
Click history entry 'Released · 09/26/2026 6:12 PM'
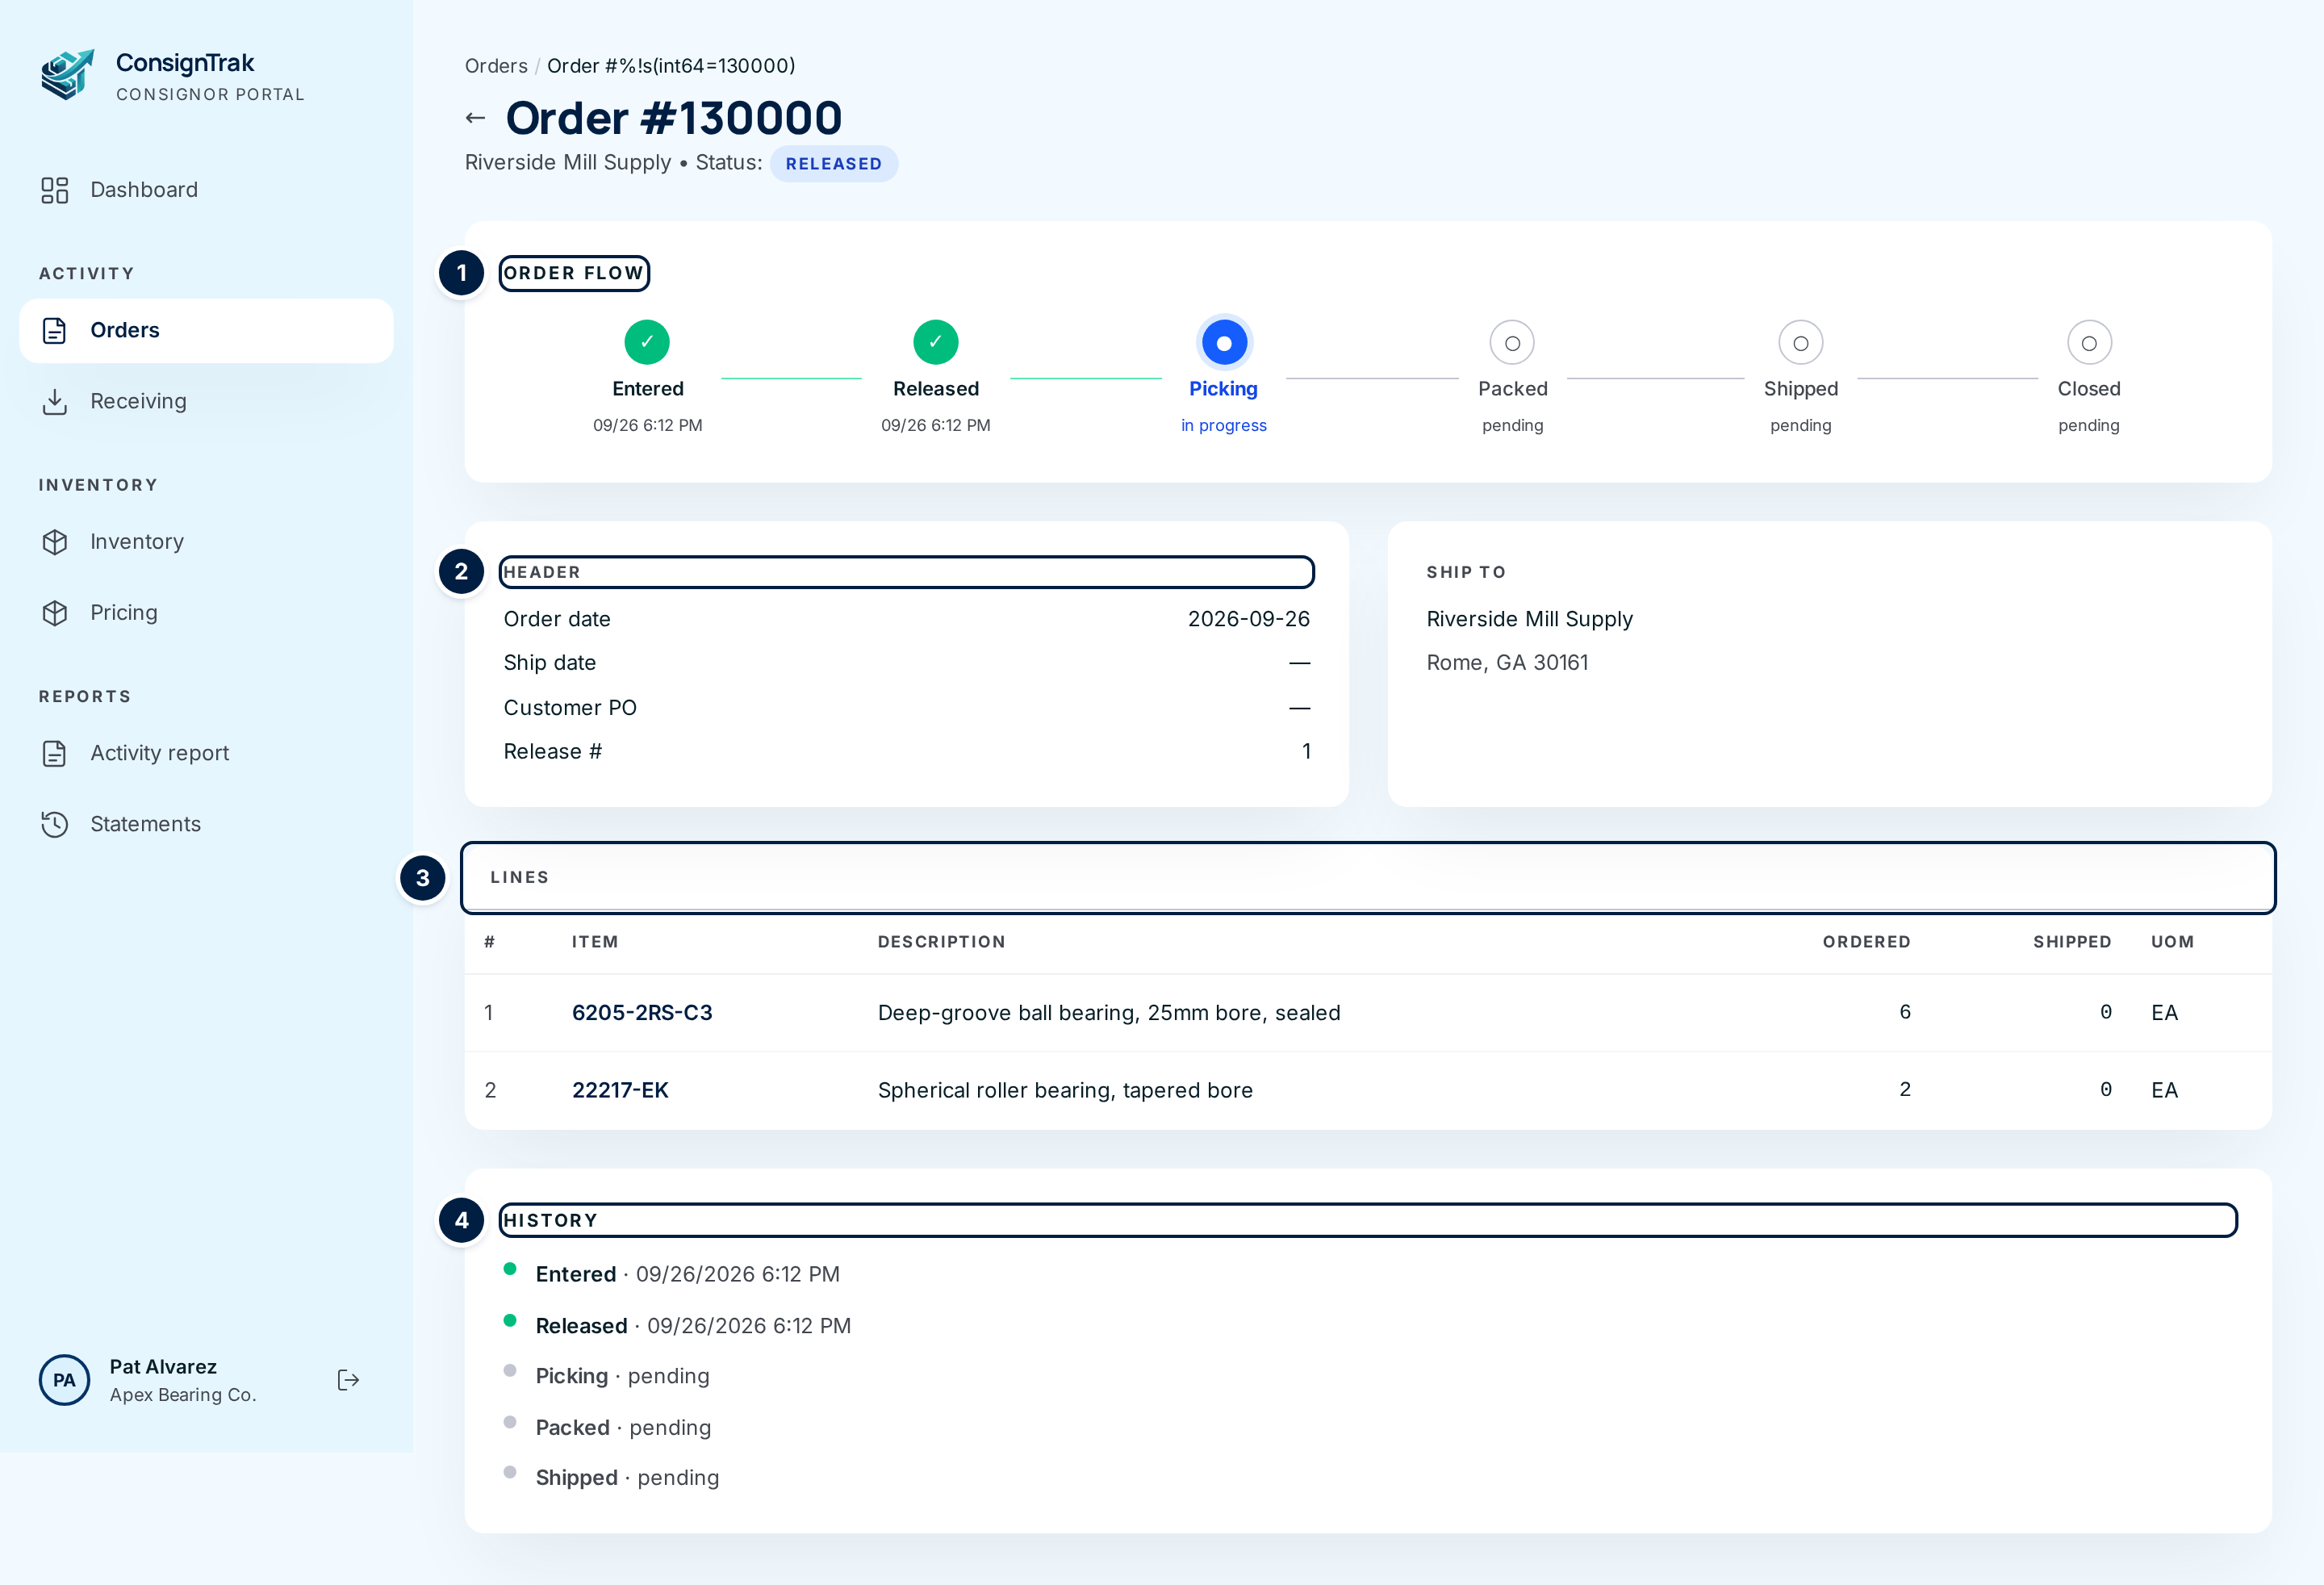click(x=693, y=1326)
